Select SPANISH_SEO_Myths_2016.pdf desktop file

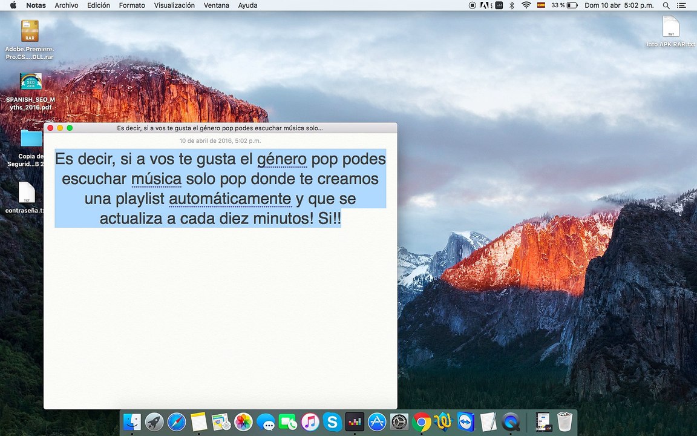tap(31, 91)
